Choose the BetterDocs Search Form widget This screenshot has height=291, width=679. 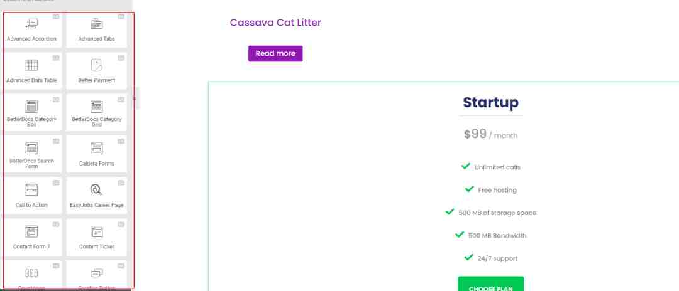(x=31, y=154)
